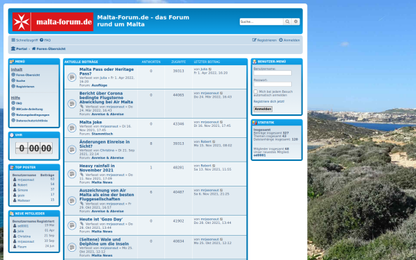This screenshot has height=260, width=416.
Task: Go to Portal breadcrumb
Action: (19, 49)
